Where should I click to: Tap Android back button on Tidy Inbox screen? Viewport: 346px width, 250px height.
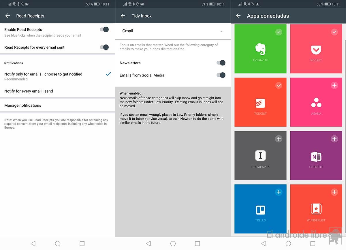[x=148, y=244]
